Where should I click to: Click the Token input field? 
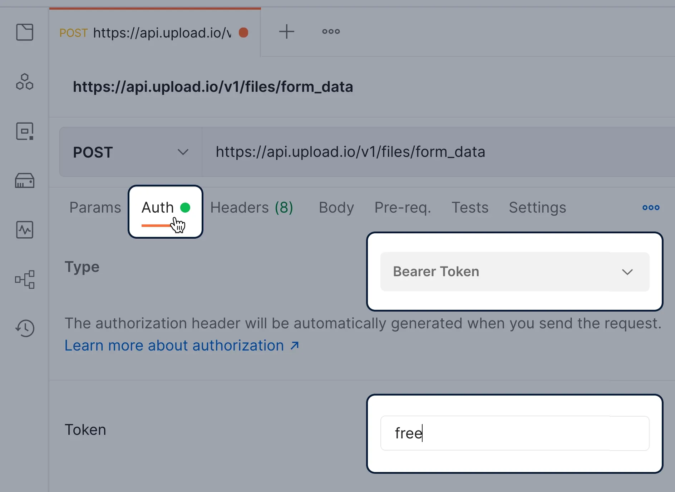(x=515, y=433)
